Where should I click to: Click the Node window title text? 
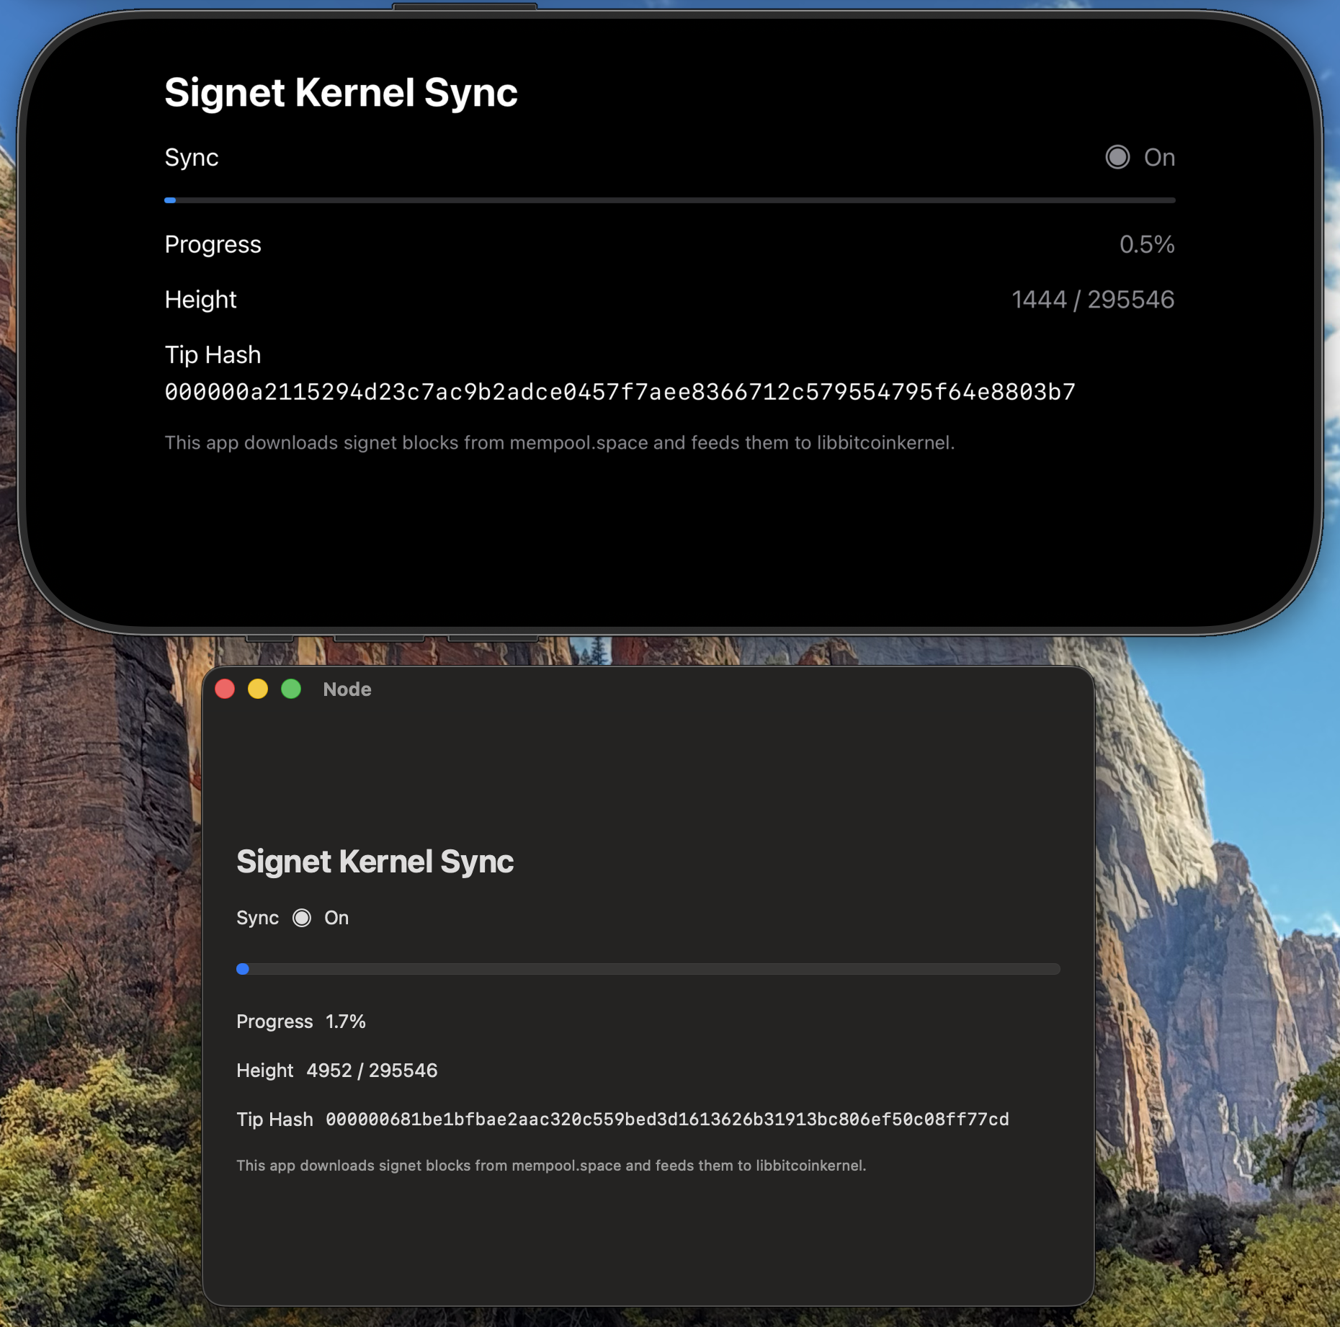tap(347, 689)
